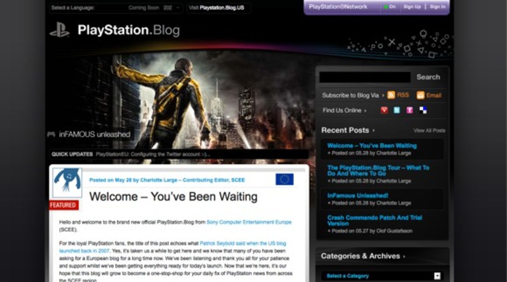Expand the Subscribe to Blog Via arrow
This screenshot has width=507, height=282.
tap(382, 95)
